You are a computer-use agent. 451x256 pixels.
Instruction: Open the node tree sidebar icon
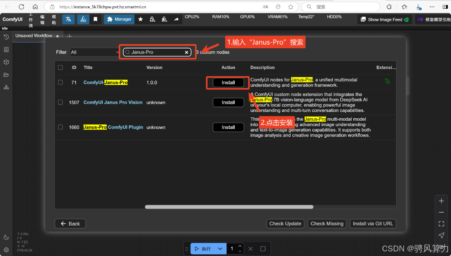tap(6, 87)
